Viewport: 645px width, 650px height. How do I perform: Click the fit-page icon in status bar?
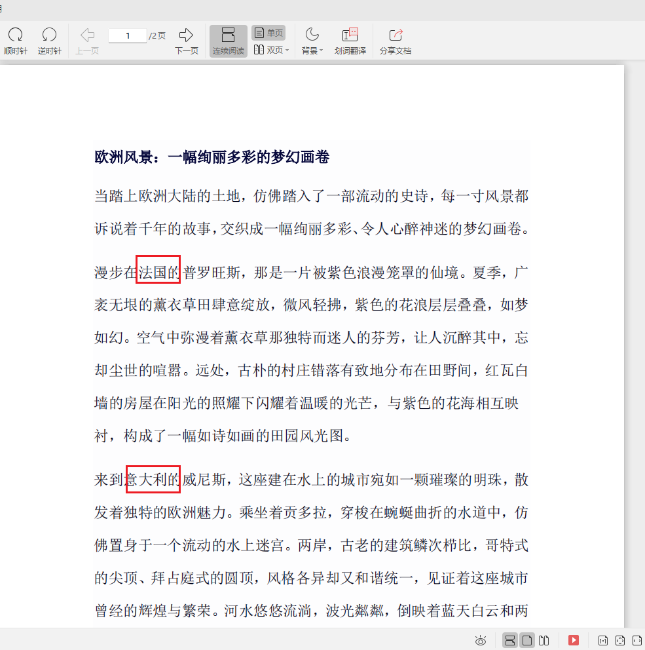(x=619, y=640)
